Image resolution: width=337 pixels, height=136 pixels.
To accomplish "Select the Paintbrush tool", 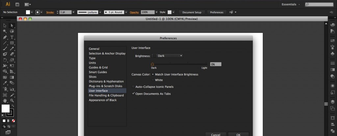I will pos(5,49).
